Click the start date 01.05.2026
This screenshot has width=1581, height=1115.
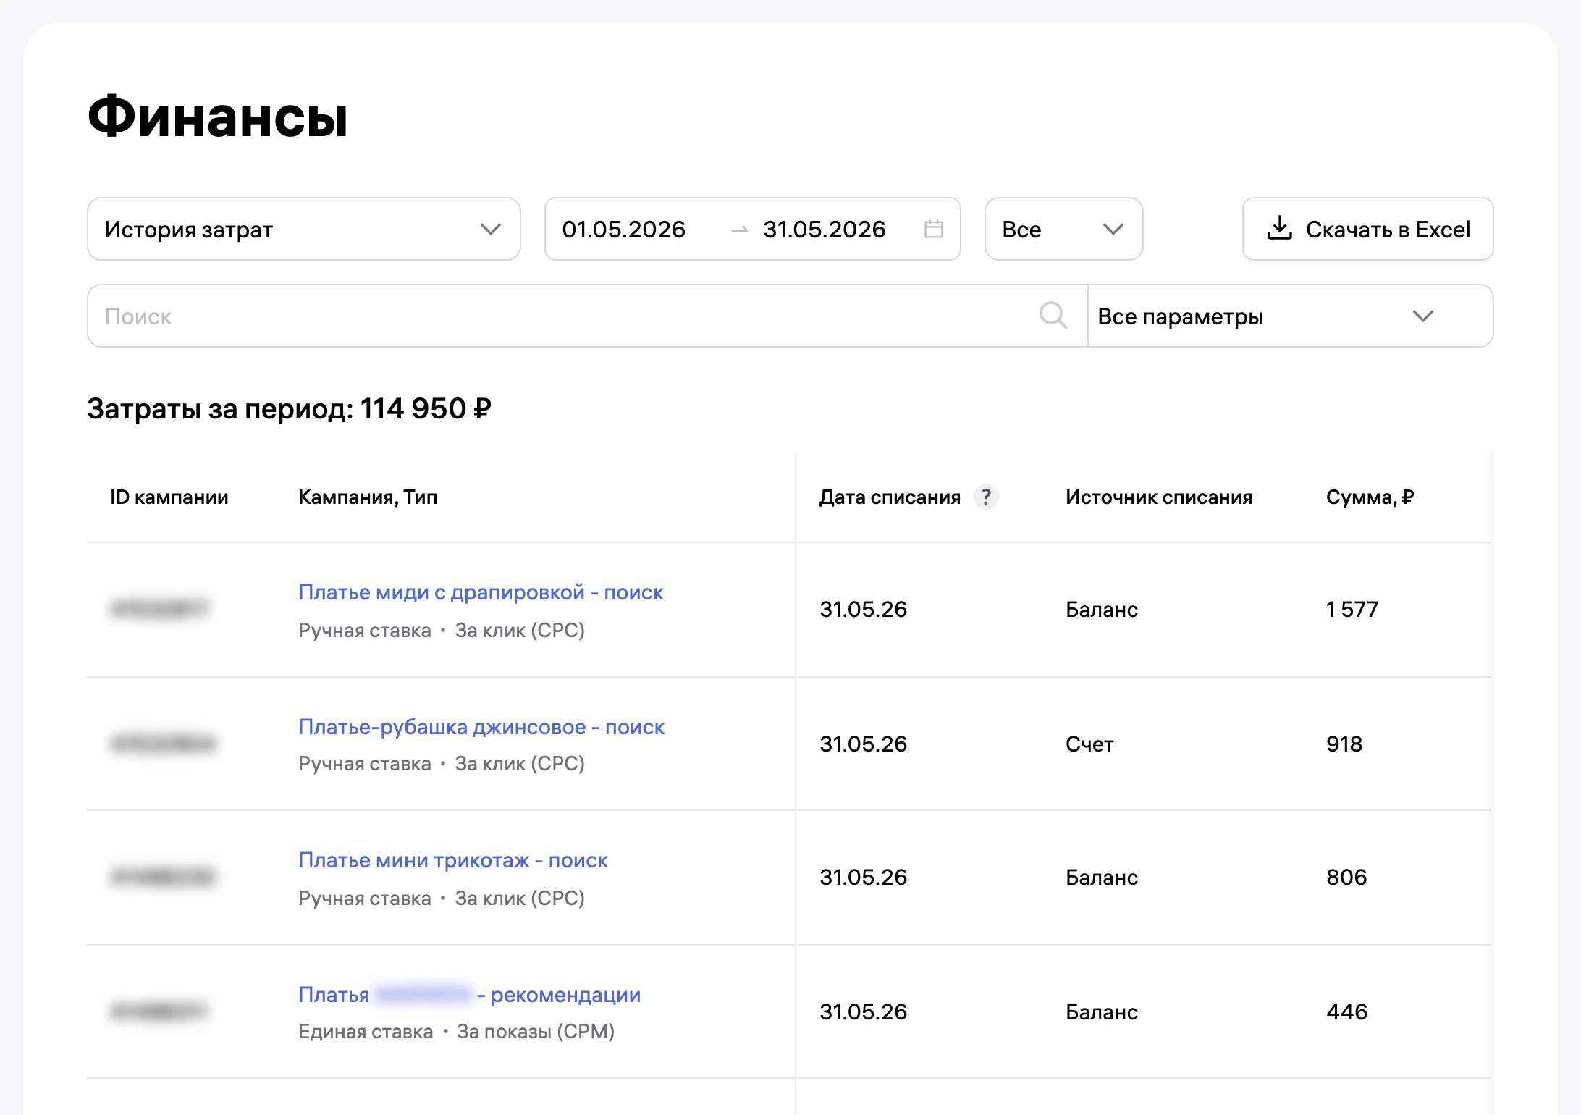pyautogui.click(x=624, y=229)
